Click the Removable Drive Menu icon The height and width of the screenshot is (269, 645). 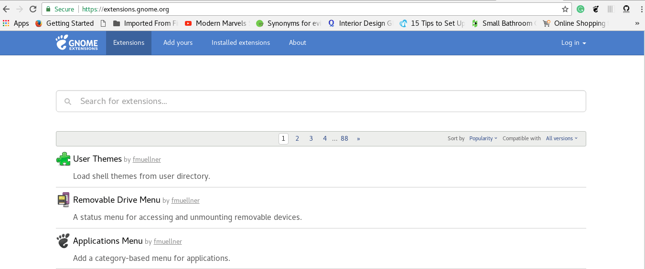pos(63,200)
